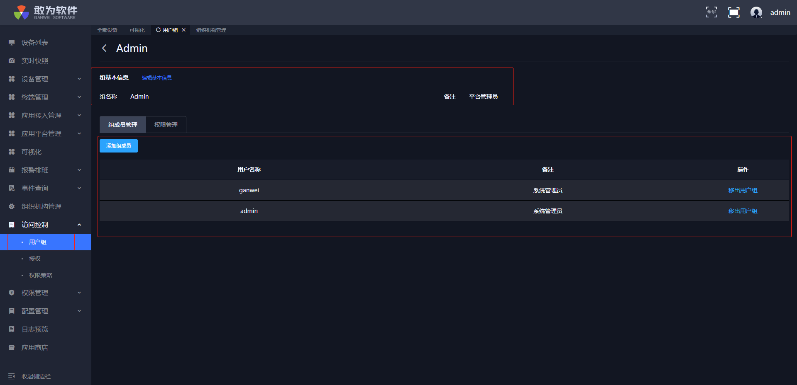Expand the 报警排班 menu chevron
The image size is (797, 385).
[79, 170]
